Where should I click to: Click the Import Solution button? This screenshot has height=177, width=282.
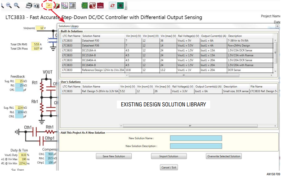pos(169,156)
